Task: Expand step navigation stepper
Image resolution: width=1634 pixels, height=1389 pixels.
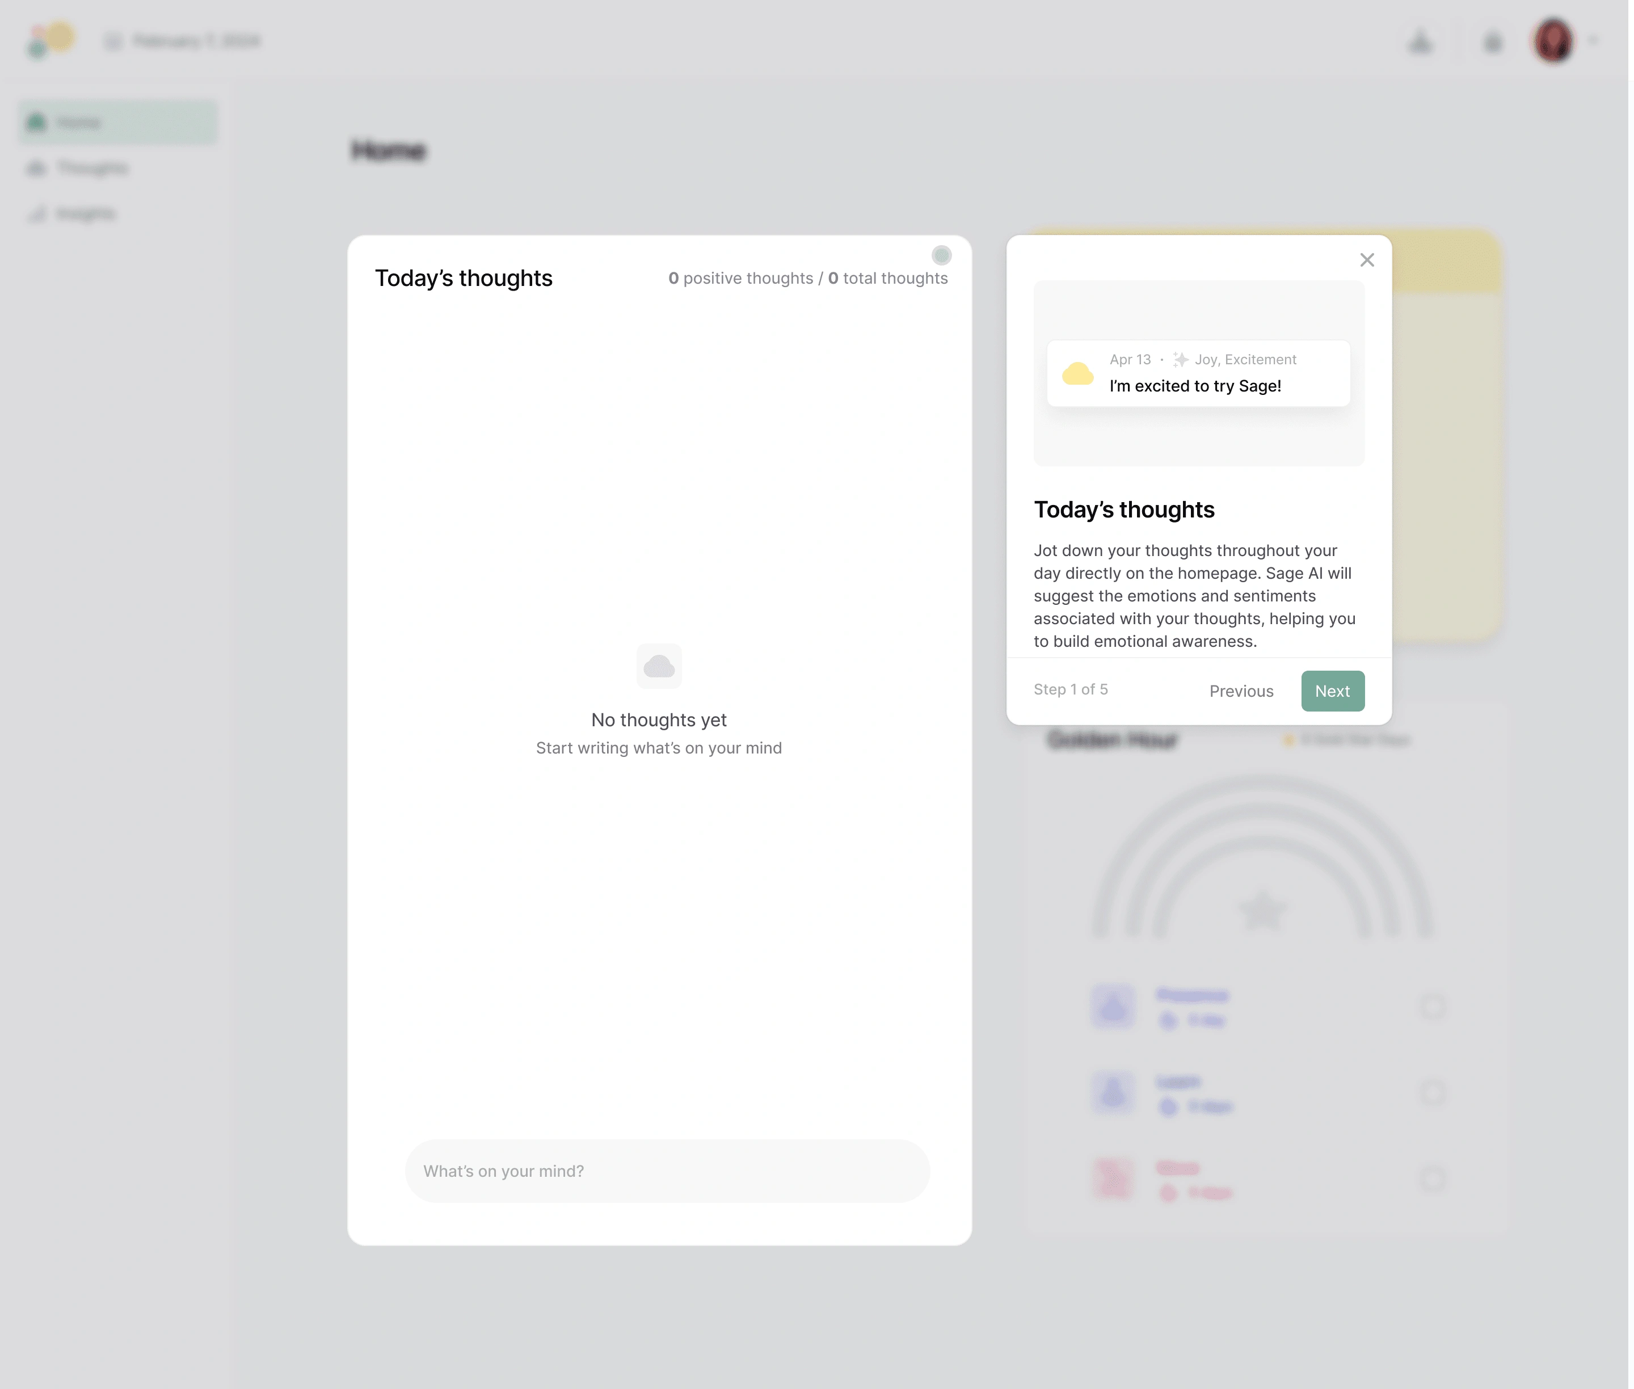Action: (x=1071, y=689)
